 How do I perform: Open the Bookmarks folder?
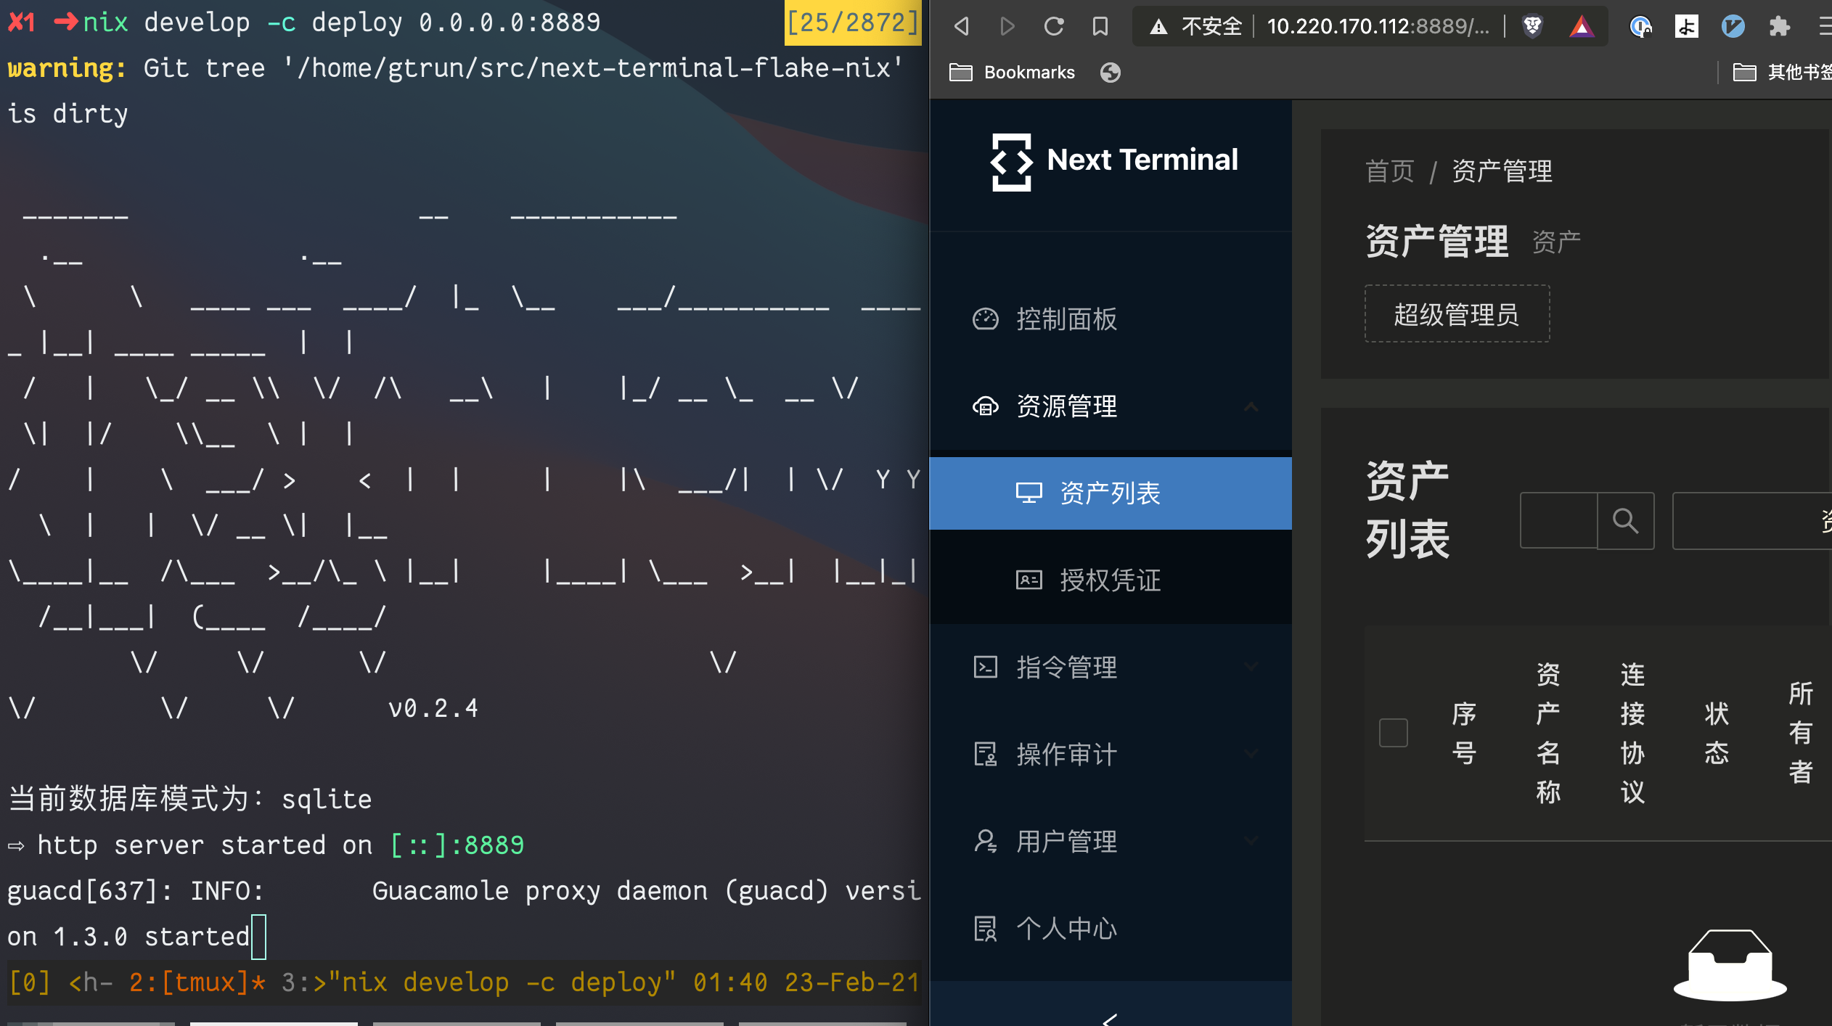click(1012, 73)
